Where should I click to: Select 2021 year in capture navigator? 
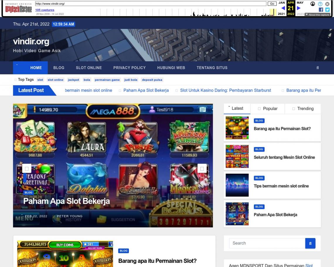point(281,14)
